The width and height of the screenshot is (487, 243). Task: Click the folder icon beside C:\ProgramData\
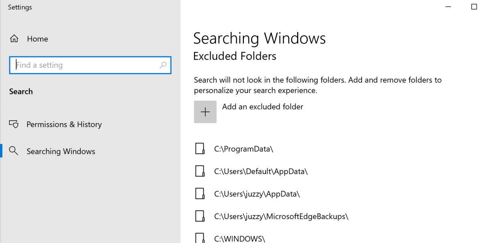pos(199,149)
